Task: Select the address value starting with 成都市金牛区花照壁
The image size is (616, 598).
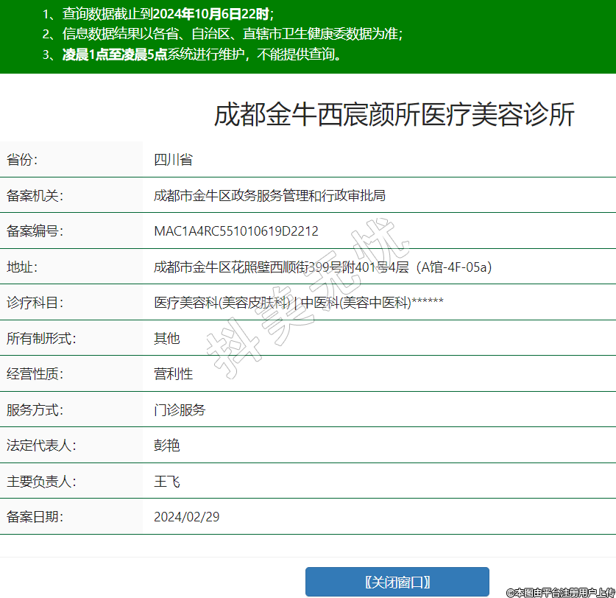Action: (x=322, y=267)
